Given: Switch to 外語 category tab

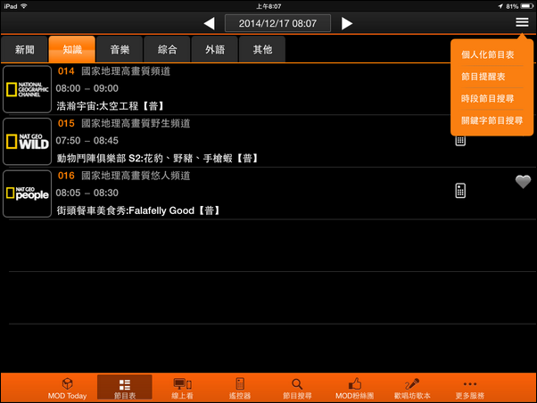Looking at the screenshot, I should coord(215,49).
